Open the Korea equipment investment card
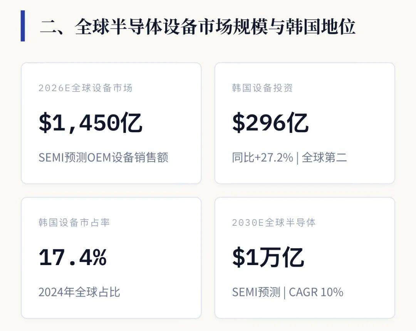This screenshot has width=416, height=331. [305, 123]
